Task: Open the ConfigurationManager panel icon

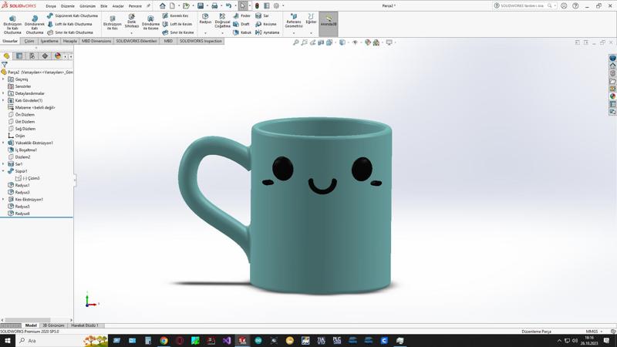Action: (x=32, y=56)
